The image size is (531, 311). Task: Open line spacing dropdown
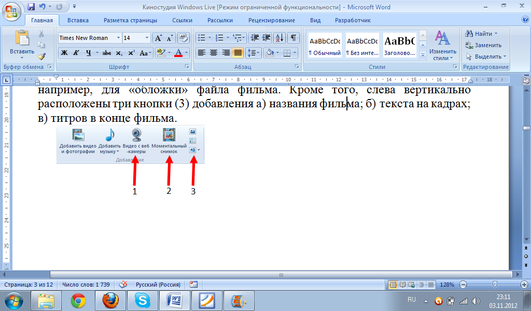(253, 53)
